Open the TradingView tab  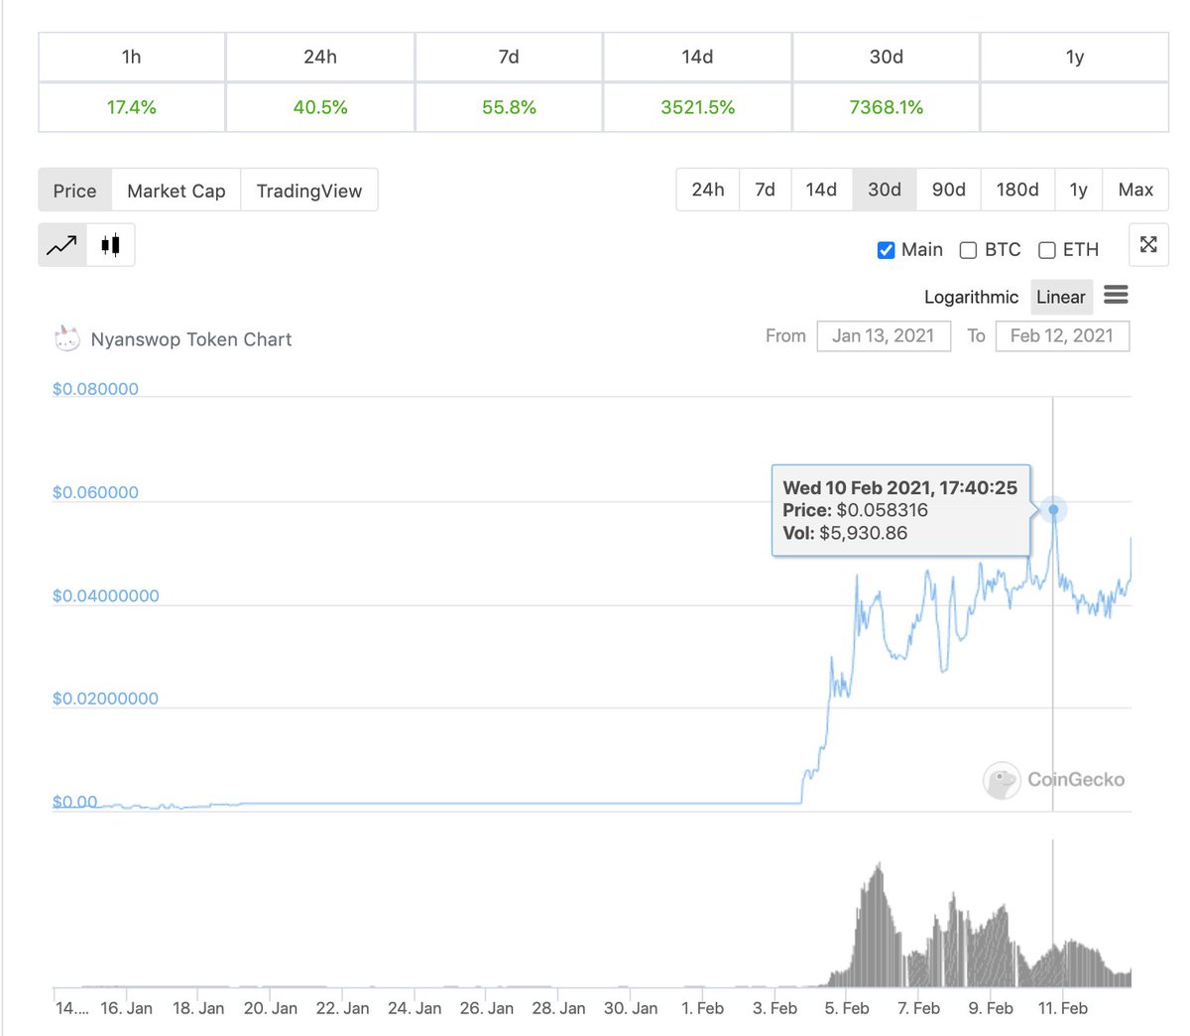[x=309, y=190]
